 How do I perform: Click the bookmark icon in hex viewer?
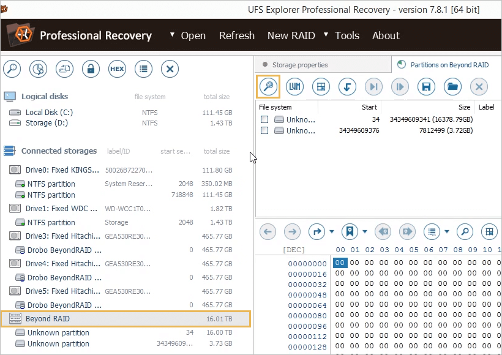[350, 231]
